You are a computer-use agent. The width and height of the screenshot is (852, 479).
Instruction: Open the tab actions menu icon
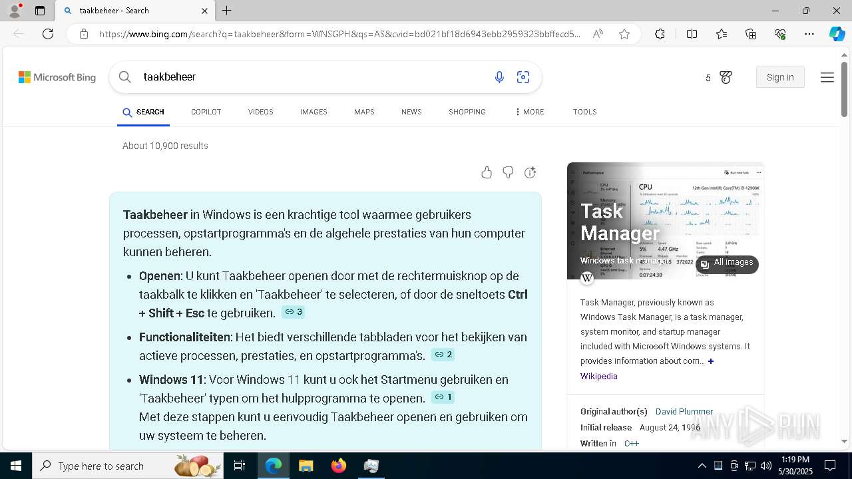(40, 11)
